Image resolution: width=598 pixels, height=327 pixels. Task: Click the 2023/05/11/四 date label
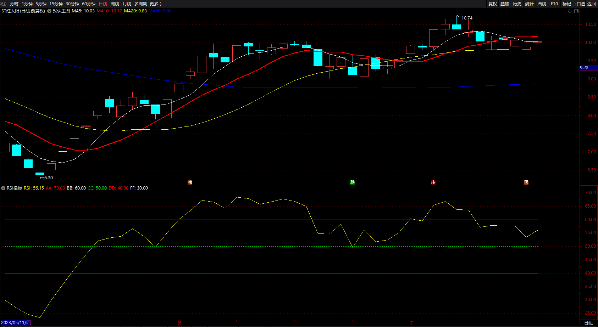(x=16, y=323)
